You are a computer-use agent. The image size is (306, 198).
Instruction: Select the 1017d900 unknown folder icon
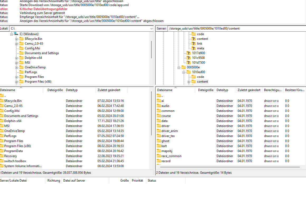pos(188,53)
